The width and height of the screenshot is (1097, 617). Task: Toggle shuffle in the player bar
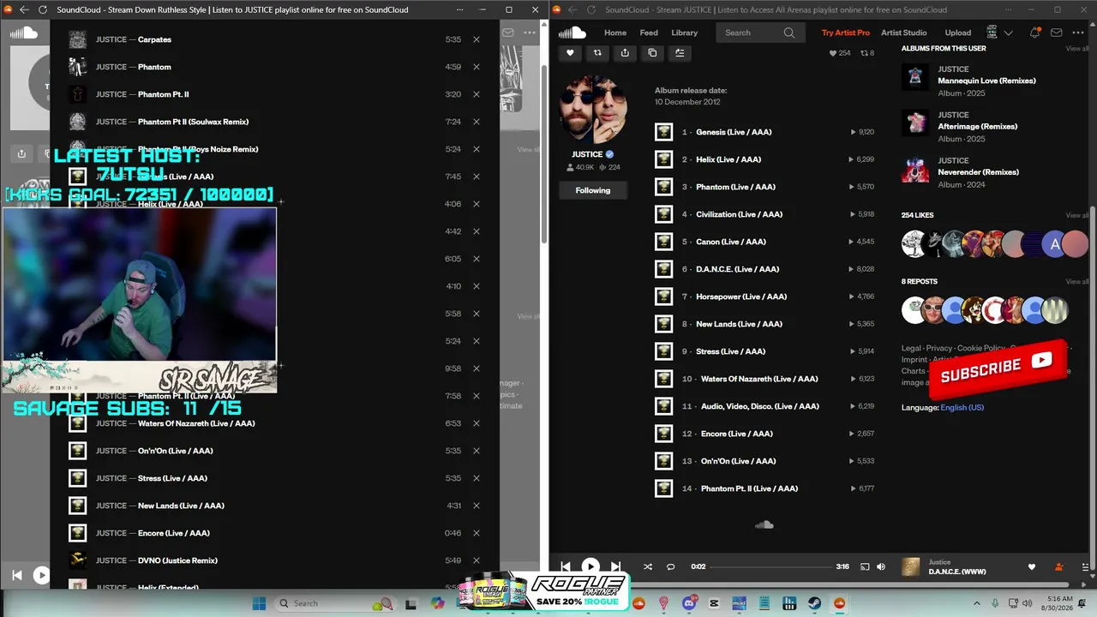[647, 566]
